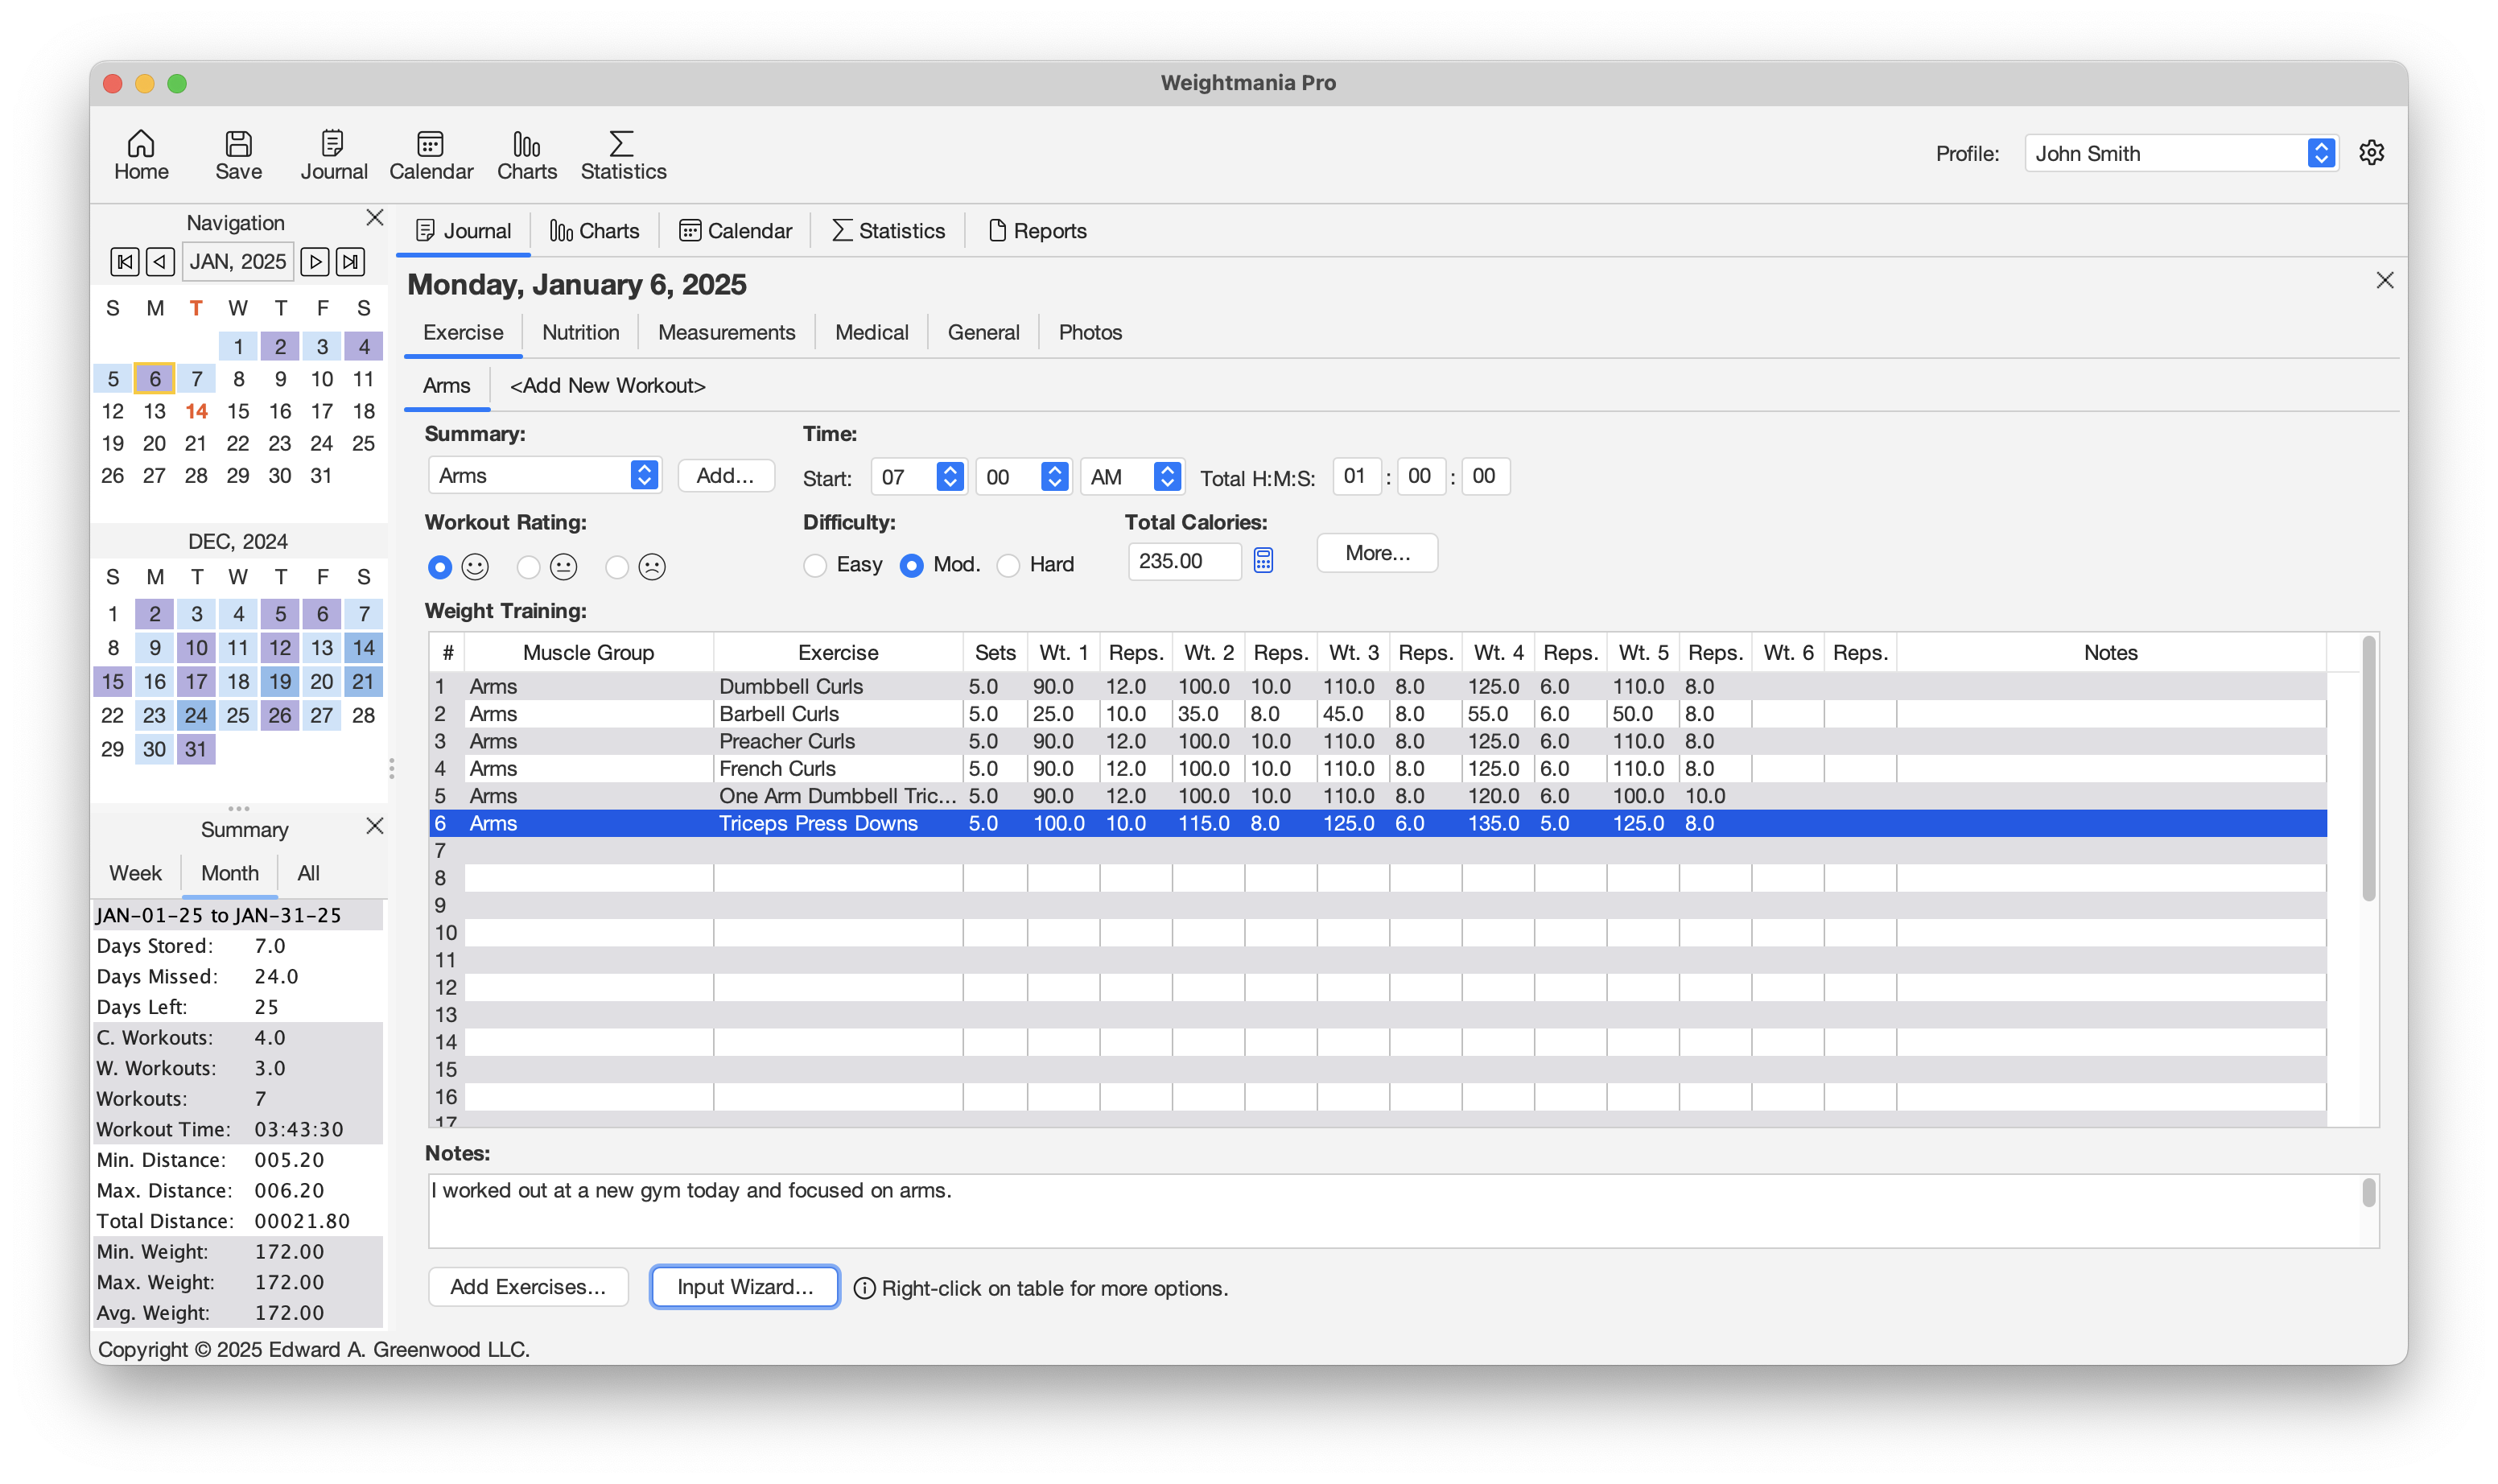2498x1484 pixels.
Task: Click the Total Calories input field
Action: tap(1184, 561)
